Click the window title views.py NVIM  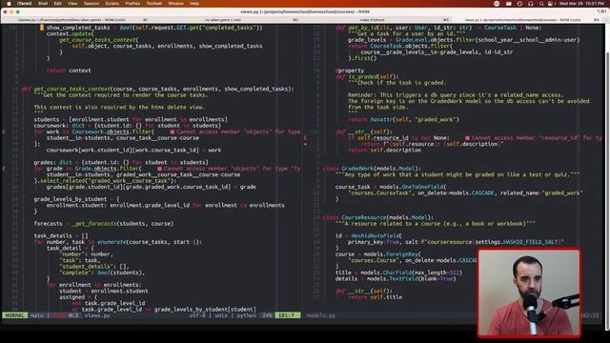[x=305, y=11]
